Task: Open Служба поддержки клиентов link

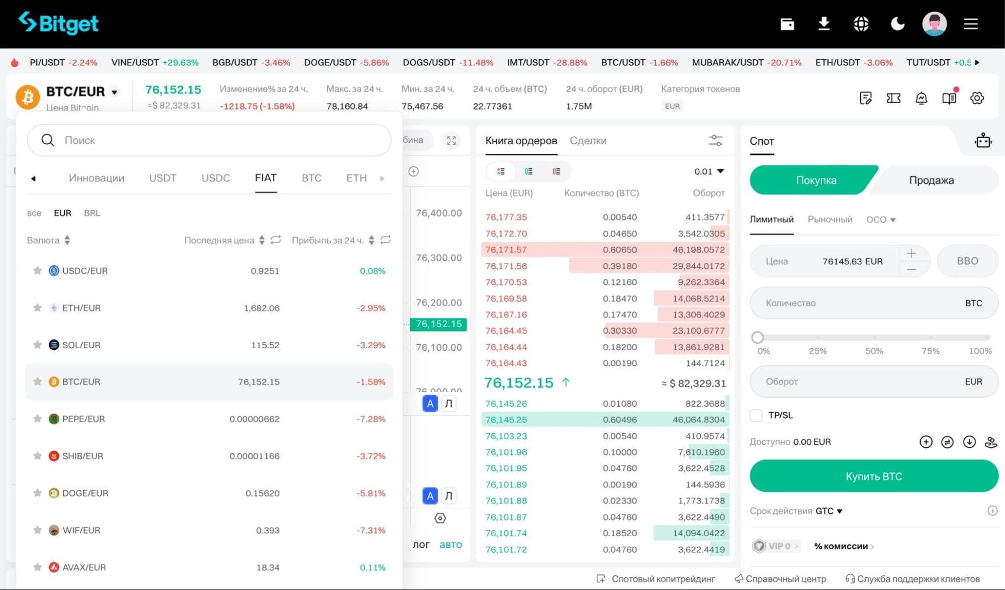Action: pyautogui.click(x=912, y=579)
